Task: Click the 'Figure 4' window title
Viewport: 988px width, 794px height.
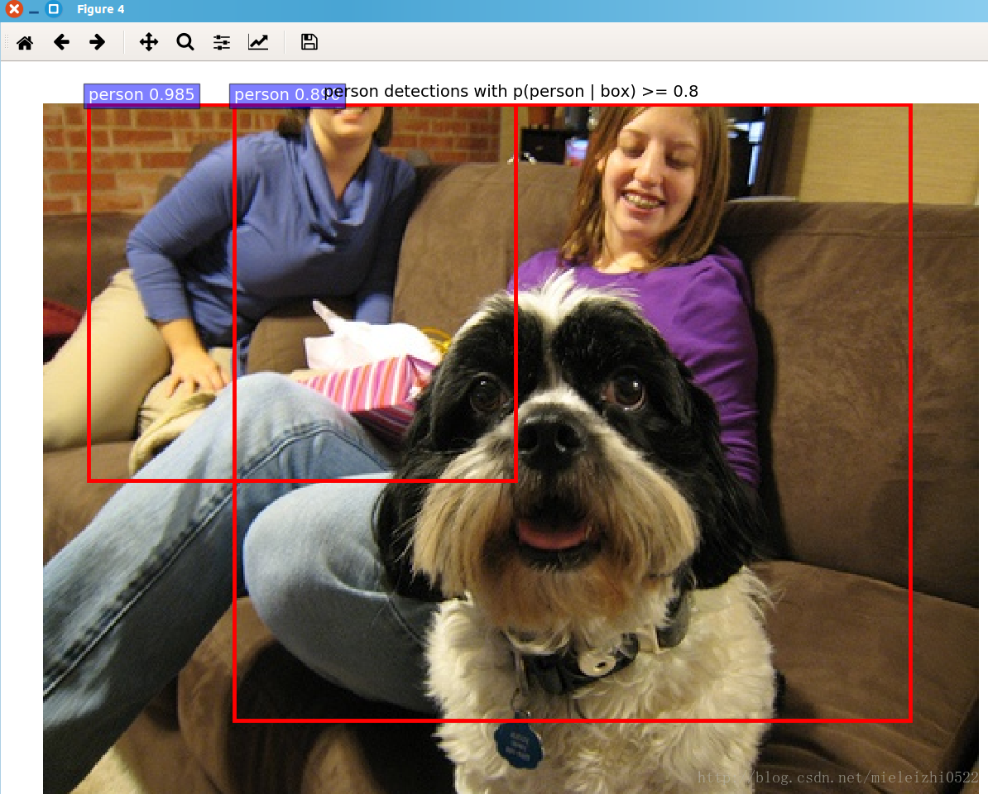Action: pyautogui.click(x=100, y=10)
